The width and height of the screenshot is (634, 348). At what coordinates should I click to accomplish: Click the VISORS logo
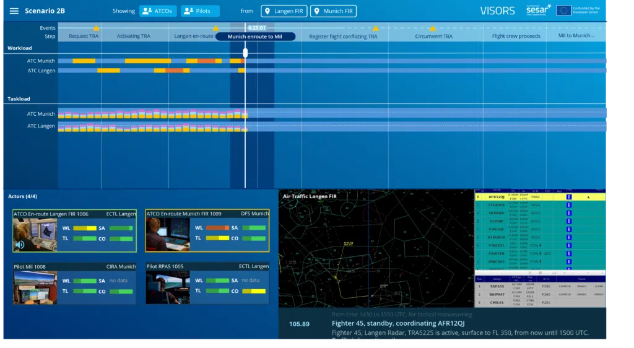click(497, 11)
